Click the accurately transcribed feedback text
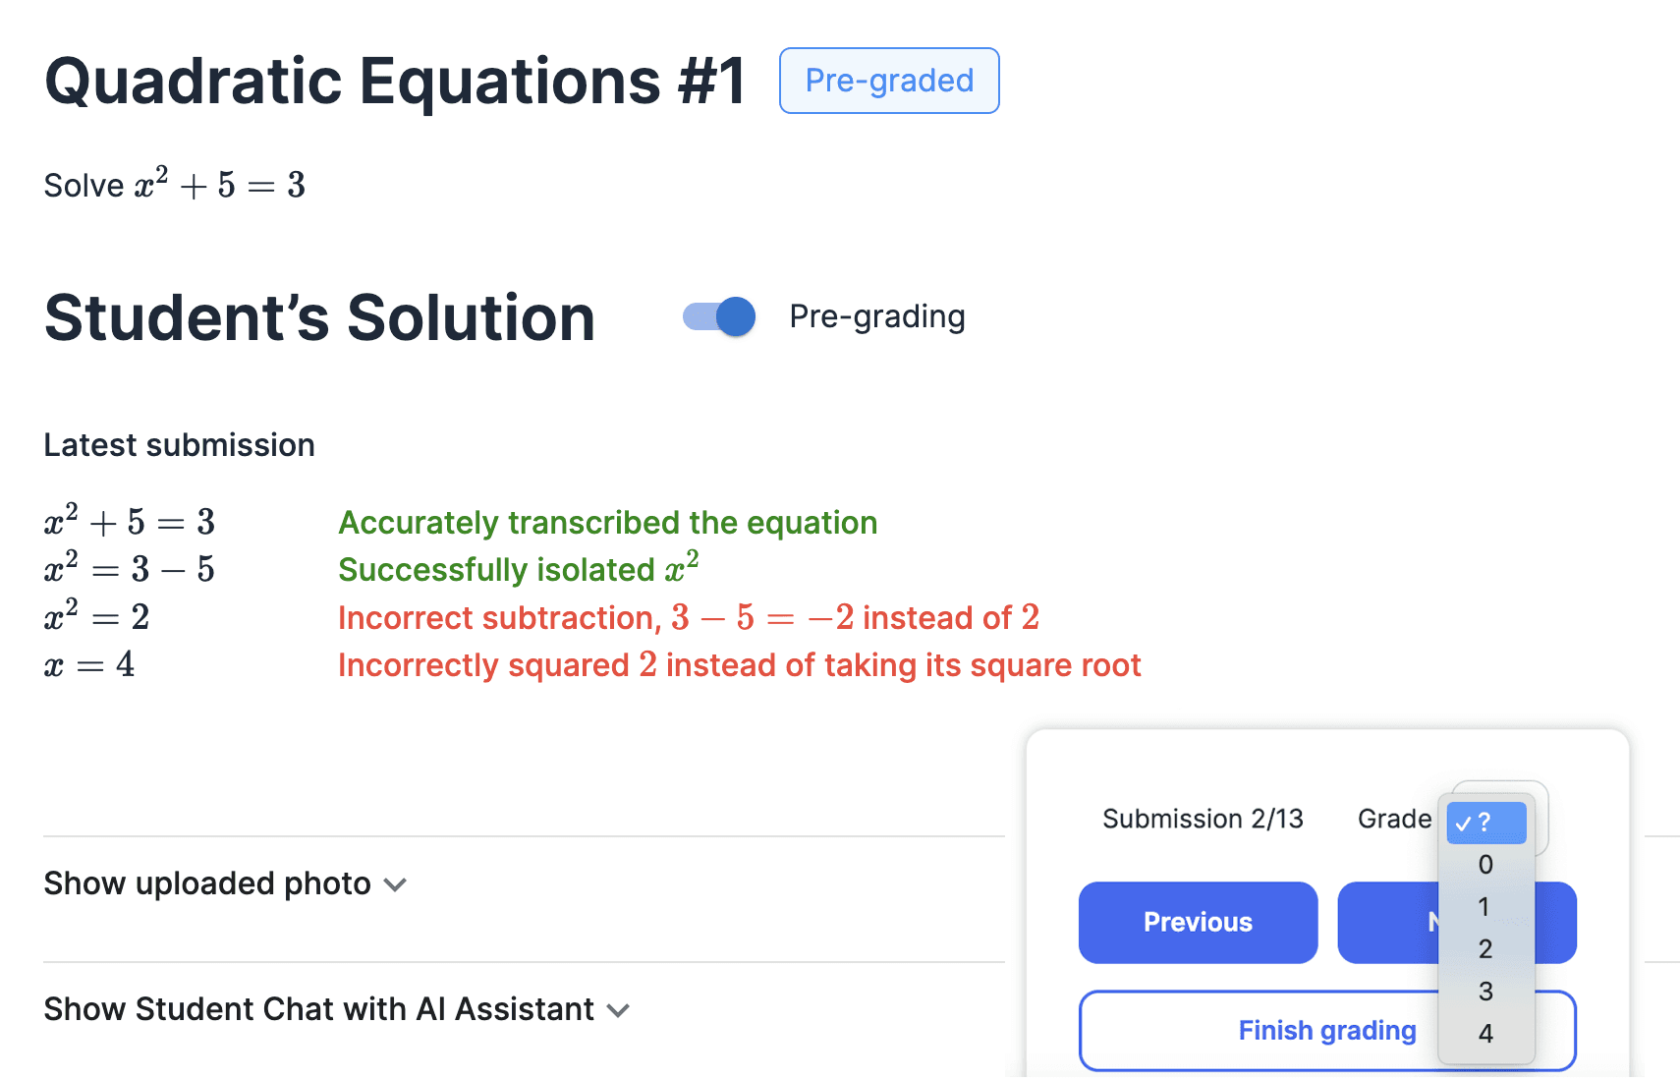Viewport: 1680px width, 1081px height. (x=607, y=522)
